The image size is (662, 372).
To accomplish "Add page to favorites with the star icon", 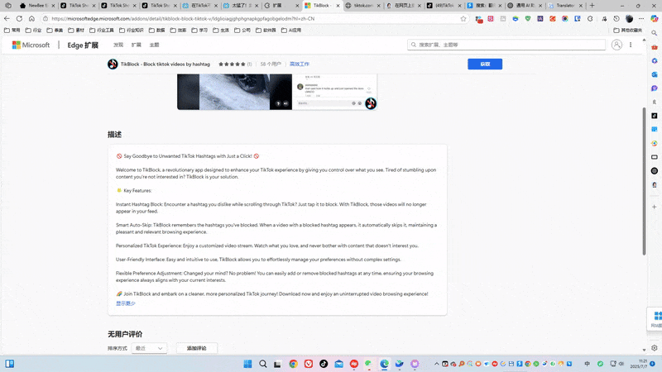I will point(463,18).
